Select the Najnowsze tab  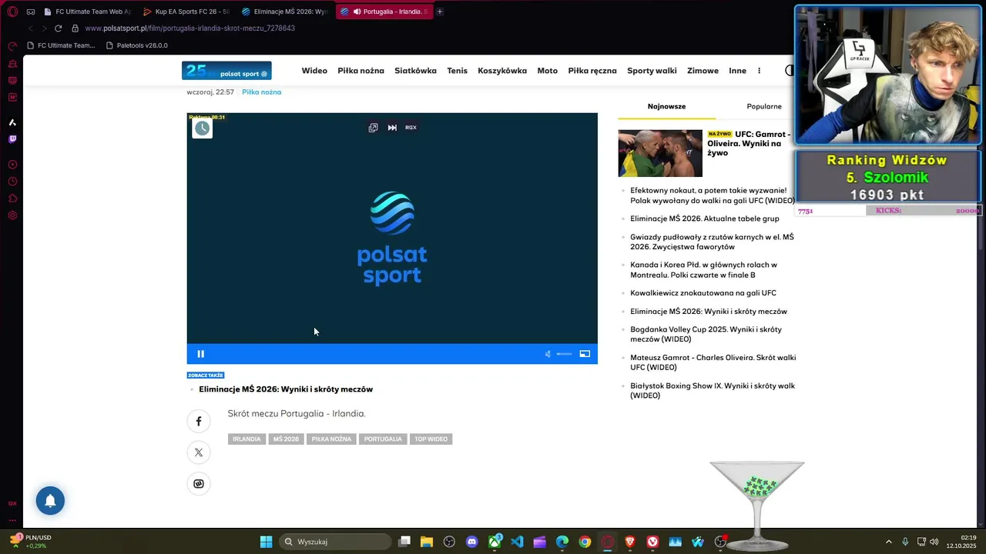point(666,106)
